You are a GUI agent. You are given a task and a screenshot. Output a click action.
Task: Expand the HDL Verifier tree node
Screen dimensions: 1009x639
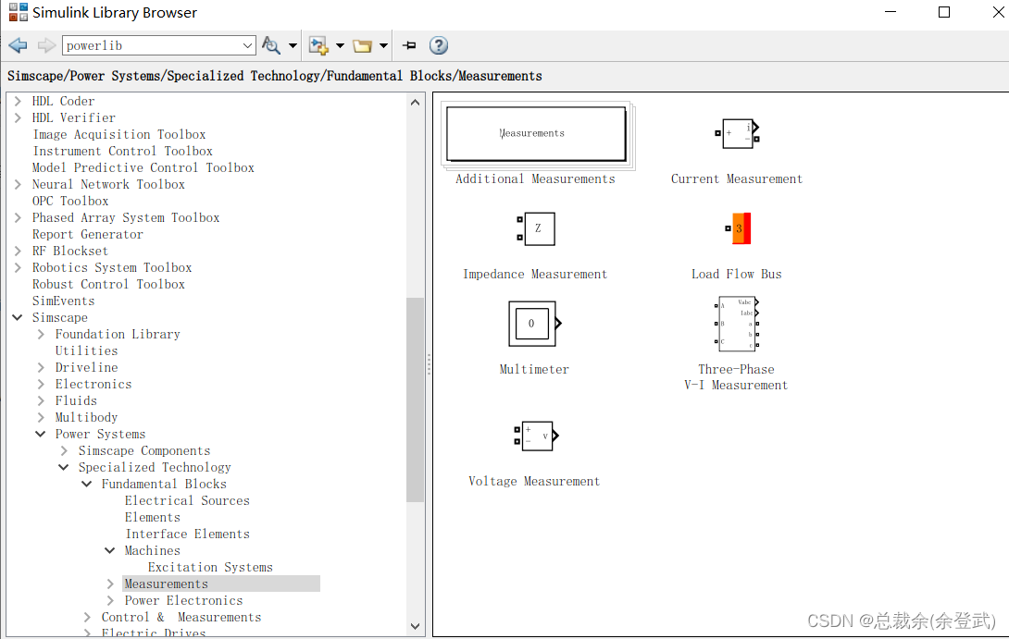18,117
